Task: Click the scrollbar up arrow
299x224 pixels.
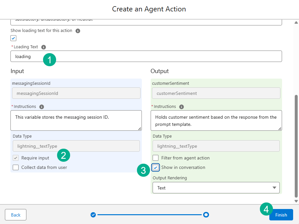Action: pos(296,23)
